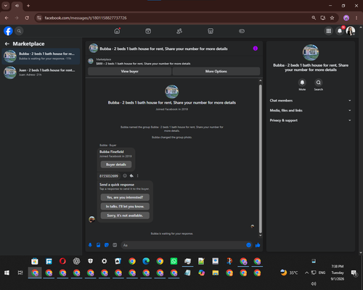Launch Opera from the taskbar
Image resolution: width=363 pixels, height=290 pixels.
point(62,261)
